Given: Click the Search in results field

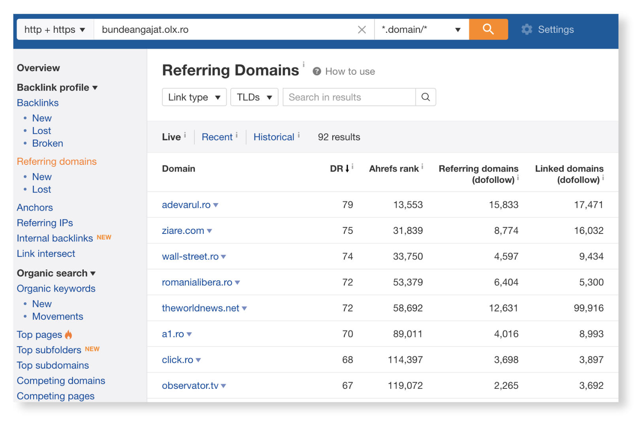Looking at the screenshot, I should [x=349, y=97].
